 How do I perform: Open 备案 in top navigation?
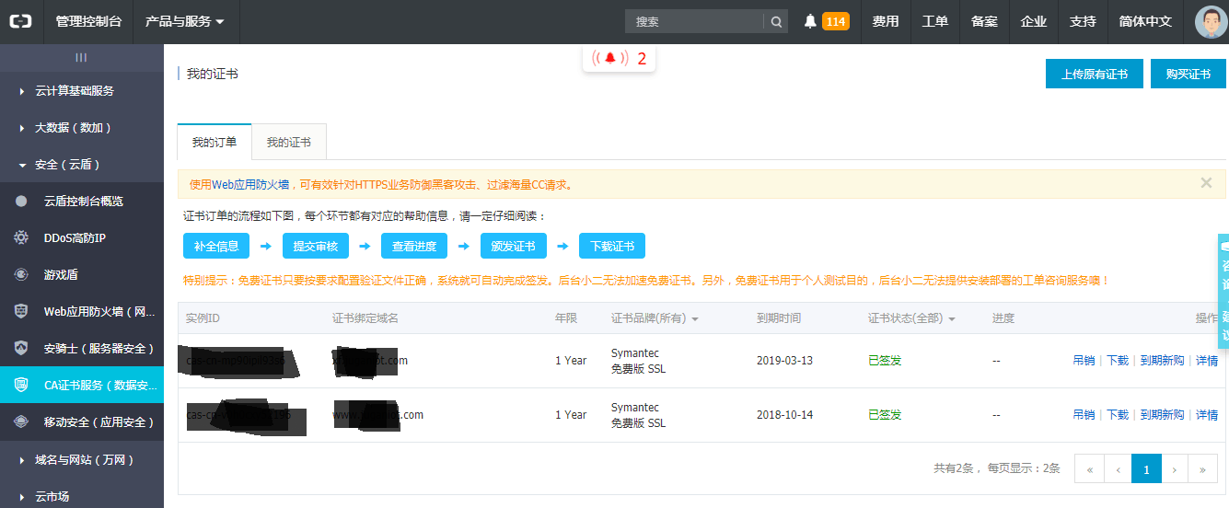984,21
